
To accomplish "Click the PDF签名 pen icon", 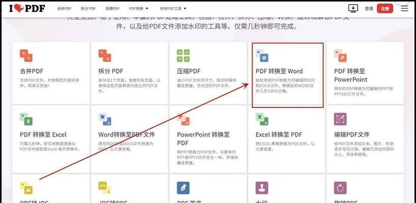I will [183, 188].
